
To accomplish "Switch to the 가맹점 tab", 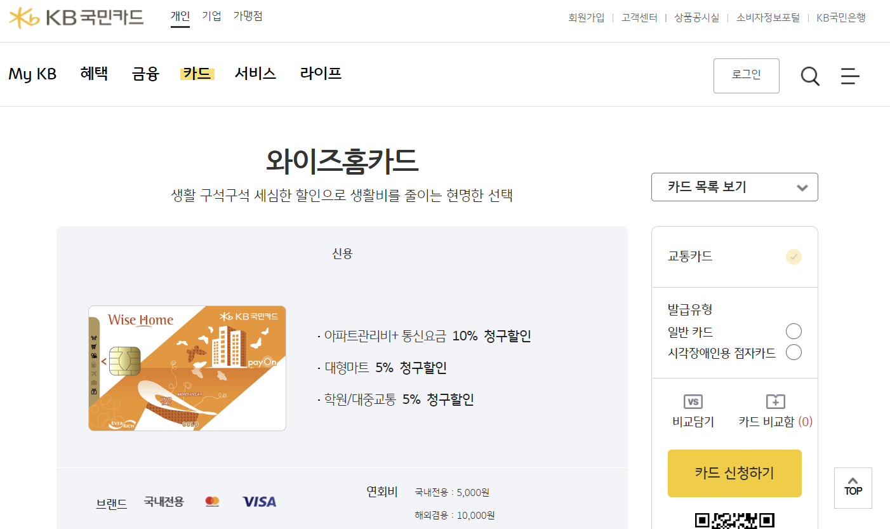I will (x=248, y=16).
